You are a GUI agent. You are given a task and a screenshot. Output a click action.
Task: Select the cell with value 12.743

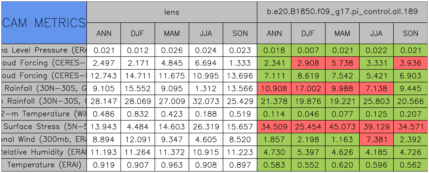tap(104, 76)
